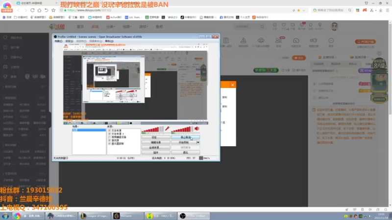This screenshot has width=392, height=220.
Task: Open 帮助 menu in OBS
Action: (x=109, y=41)
